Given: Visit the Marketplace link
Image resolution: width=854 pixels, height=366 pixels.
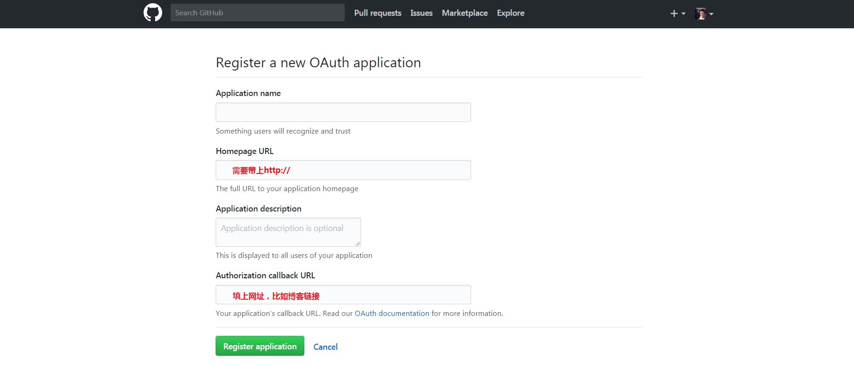Looking at the screenshot, I should (465, 13).
